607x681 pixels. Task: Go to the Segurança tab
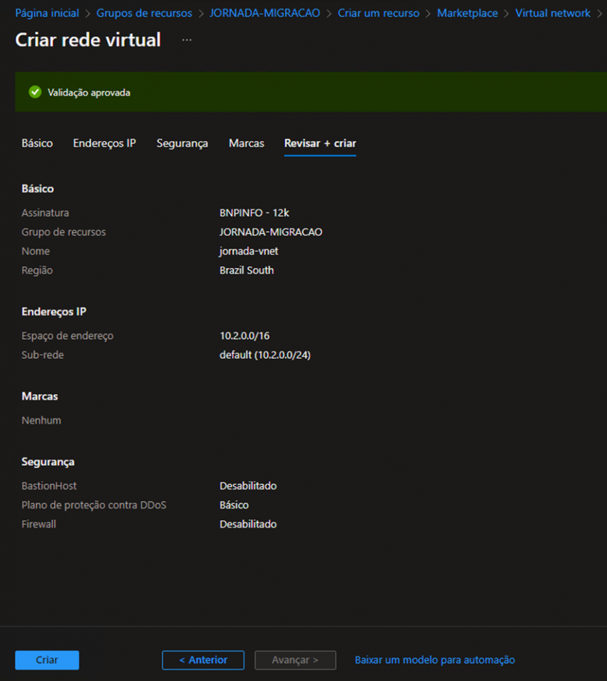tap(182, 143)
